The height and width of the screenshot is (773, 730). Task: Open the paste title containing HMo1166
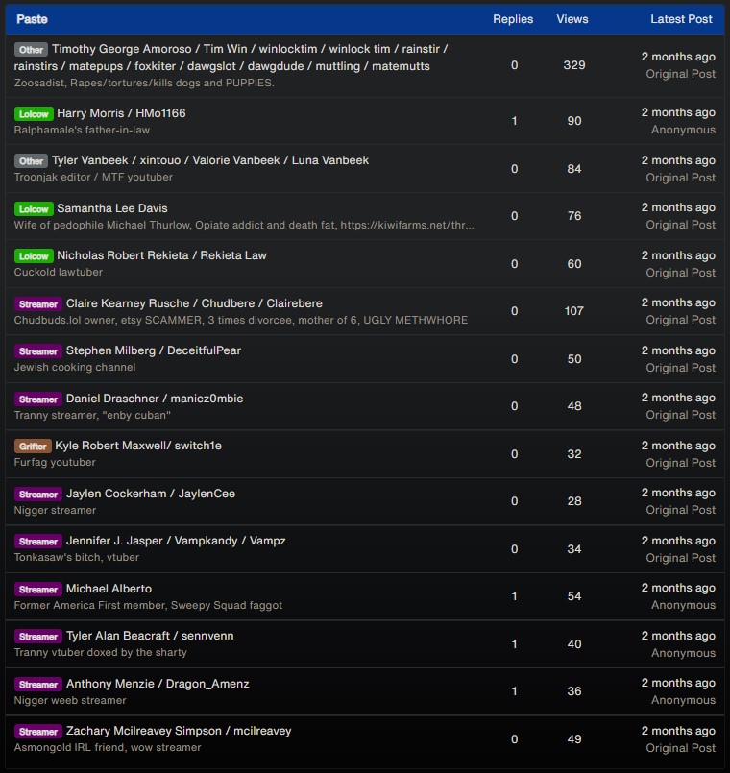point(121,113)
